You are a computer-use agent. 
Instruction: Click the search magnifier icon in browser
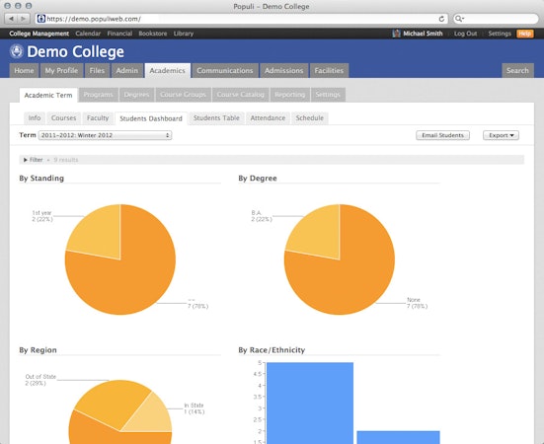[x=459, y=19]
